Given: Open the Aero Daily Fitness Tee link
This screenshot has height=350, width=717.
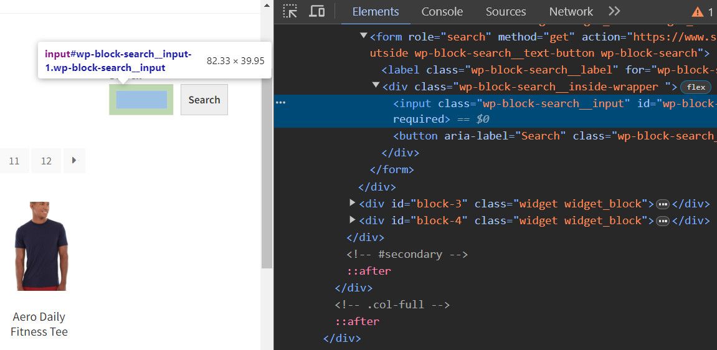Looking at the screenshot, I should point(39,324).
